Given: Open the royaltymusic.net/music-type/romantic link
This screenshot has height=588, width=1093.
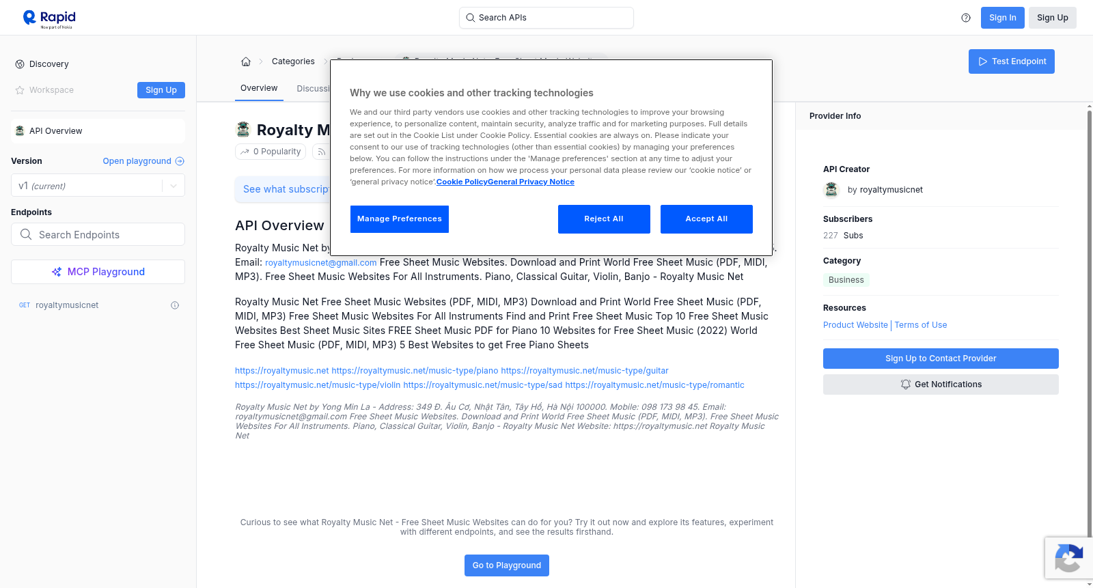Looking at the screenshot, I should pyautogui.click(x=655, y=385).
